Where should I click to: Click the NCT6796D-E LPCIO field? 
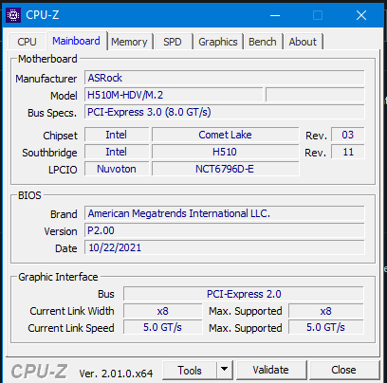(x=225, y=169)
